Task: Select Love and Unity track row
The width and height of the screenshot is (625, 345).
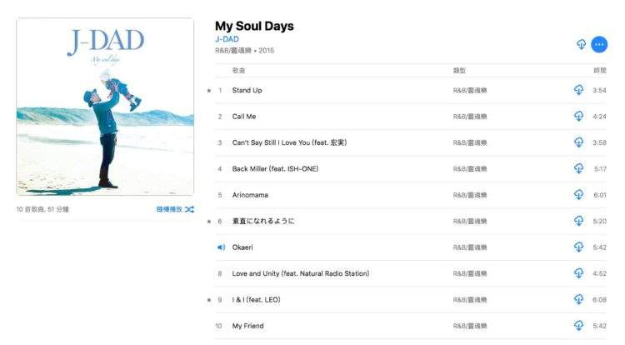Action: point(411,273)
